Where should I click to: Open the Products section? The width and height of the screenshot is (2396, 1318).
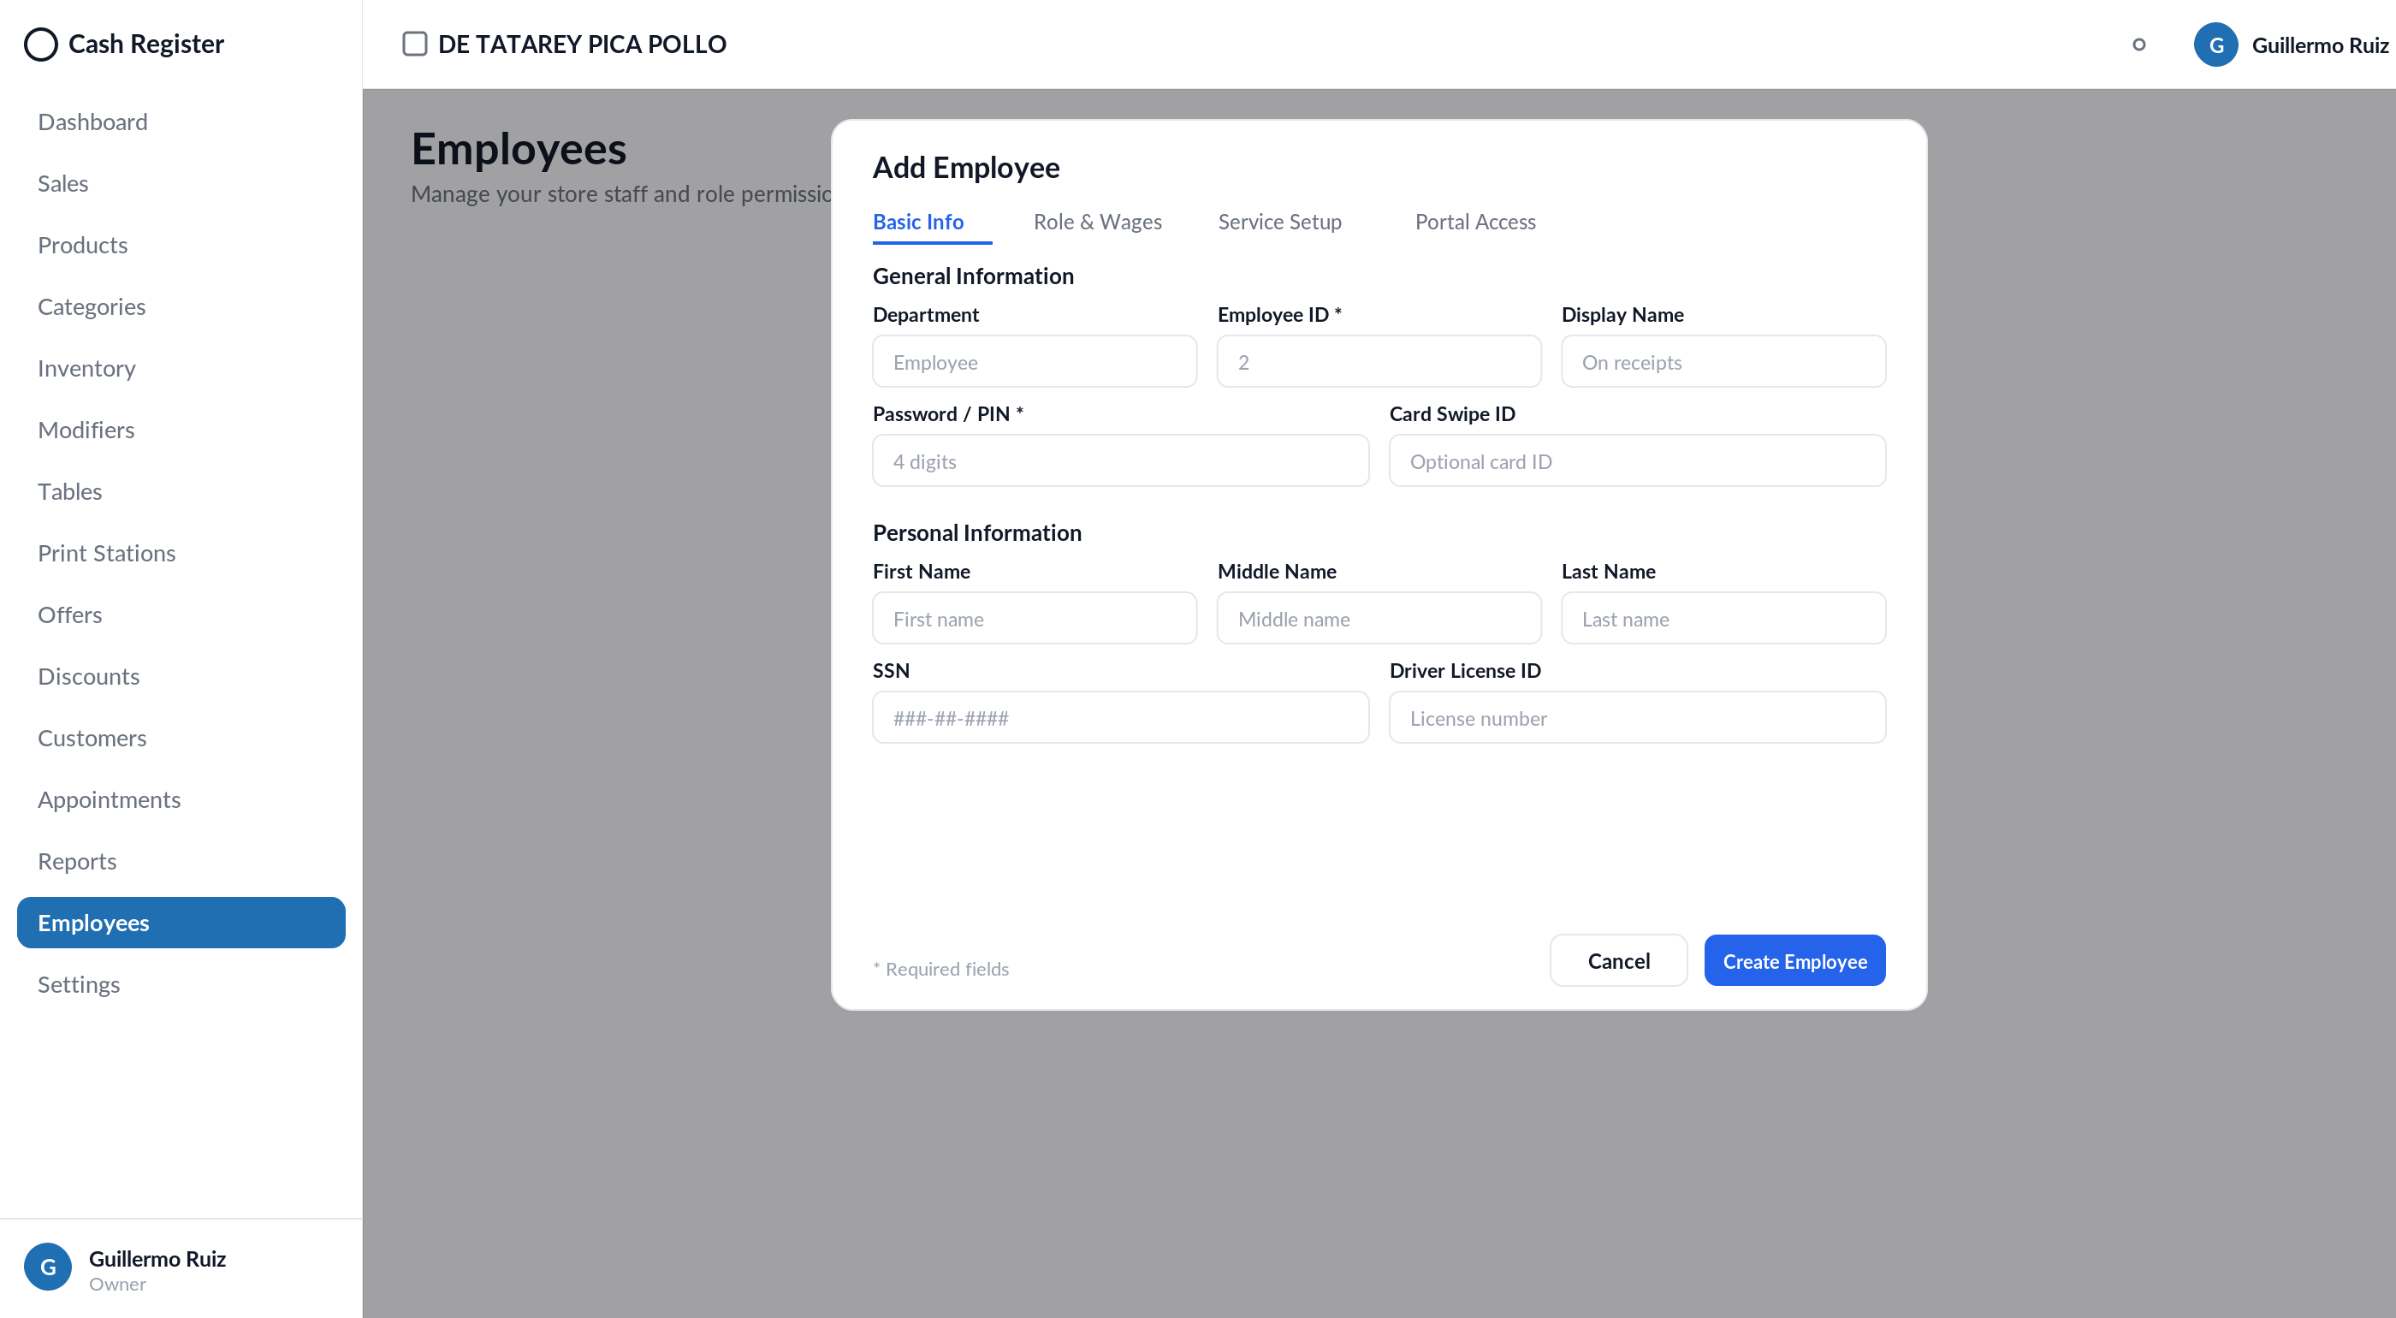pyautogui.click(x=181, y=245)
